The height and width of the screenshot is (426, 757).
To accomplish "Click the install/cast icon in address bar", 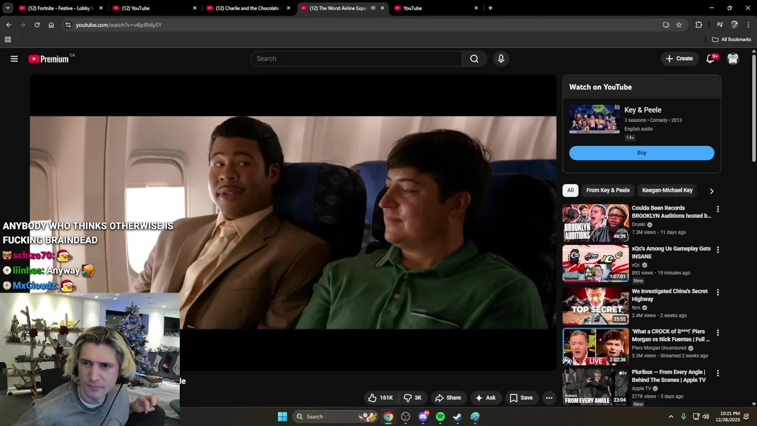I will (666, 25).
